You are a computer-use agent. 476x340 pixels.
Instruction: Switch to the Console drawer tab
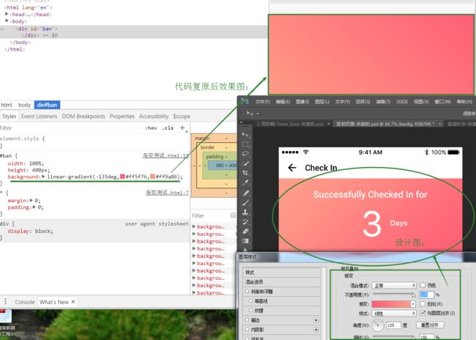25,302
